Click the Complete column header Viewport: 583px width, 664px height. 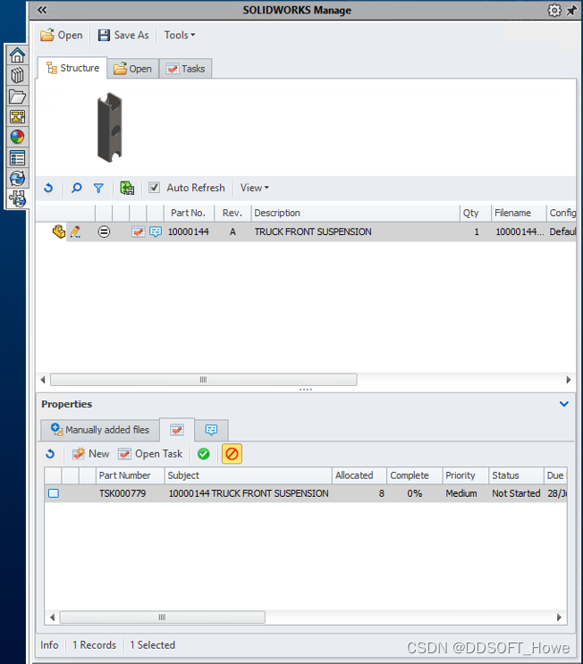(414, 475)
